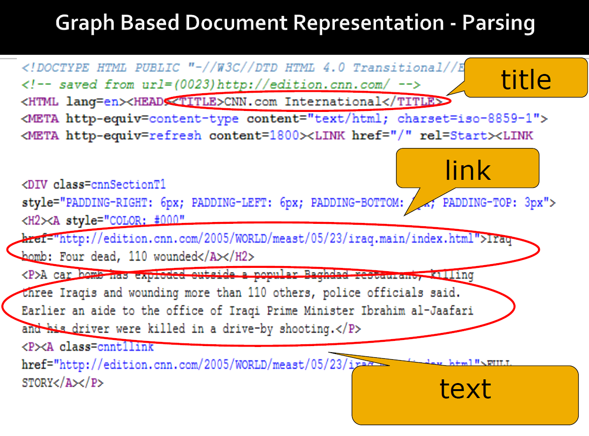This screenshot has width=589, height=436.
Task: Click the "Earlier an aide to the office" line
Action: 248,311
